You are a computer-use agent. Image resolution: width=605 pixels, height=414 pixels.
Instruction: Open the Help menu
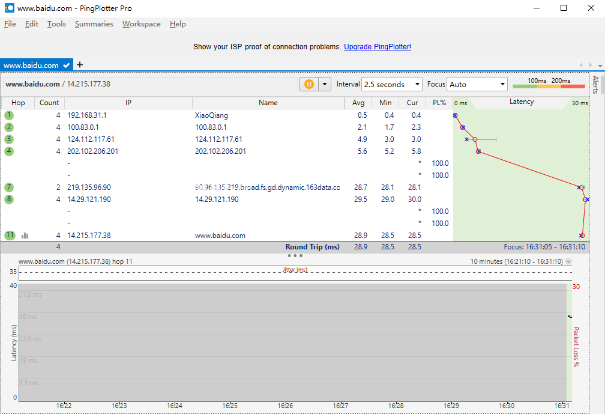178,24
